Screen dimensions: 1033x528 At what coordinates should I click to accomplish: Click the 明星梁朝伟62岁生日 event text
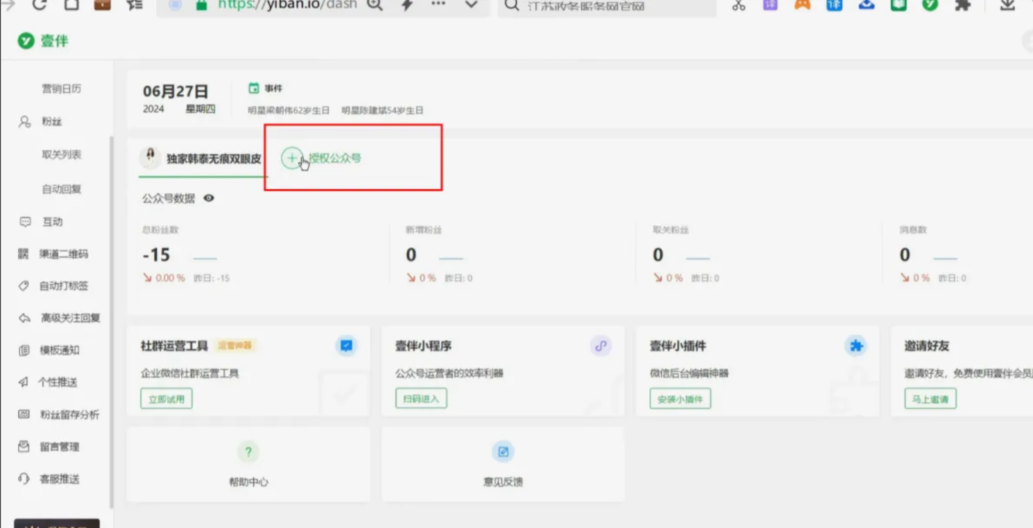click(289, 110)
